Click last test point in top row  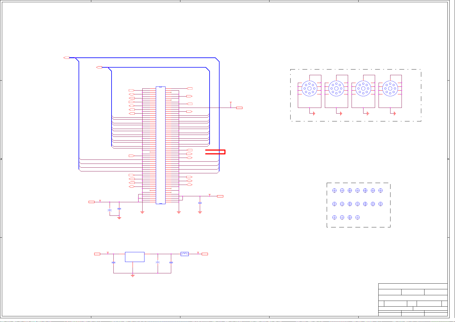point(380,190)
